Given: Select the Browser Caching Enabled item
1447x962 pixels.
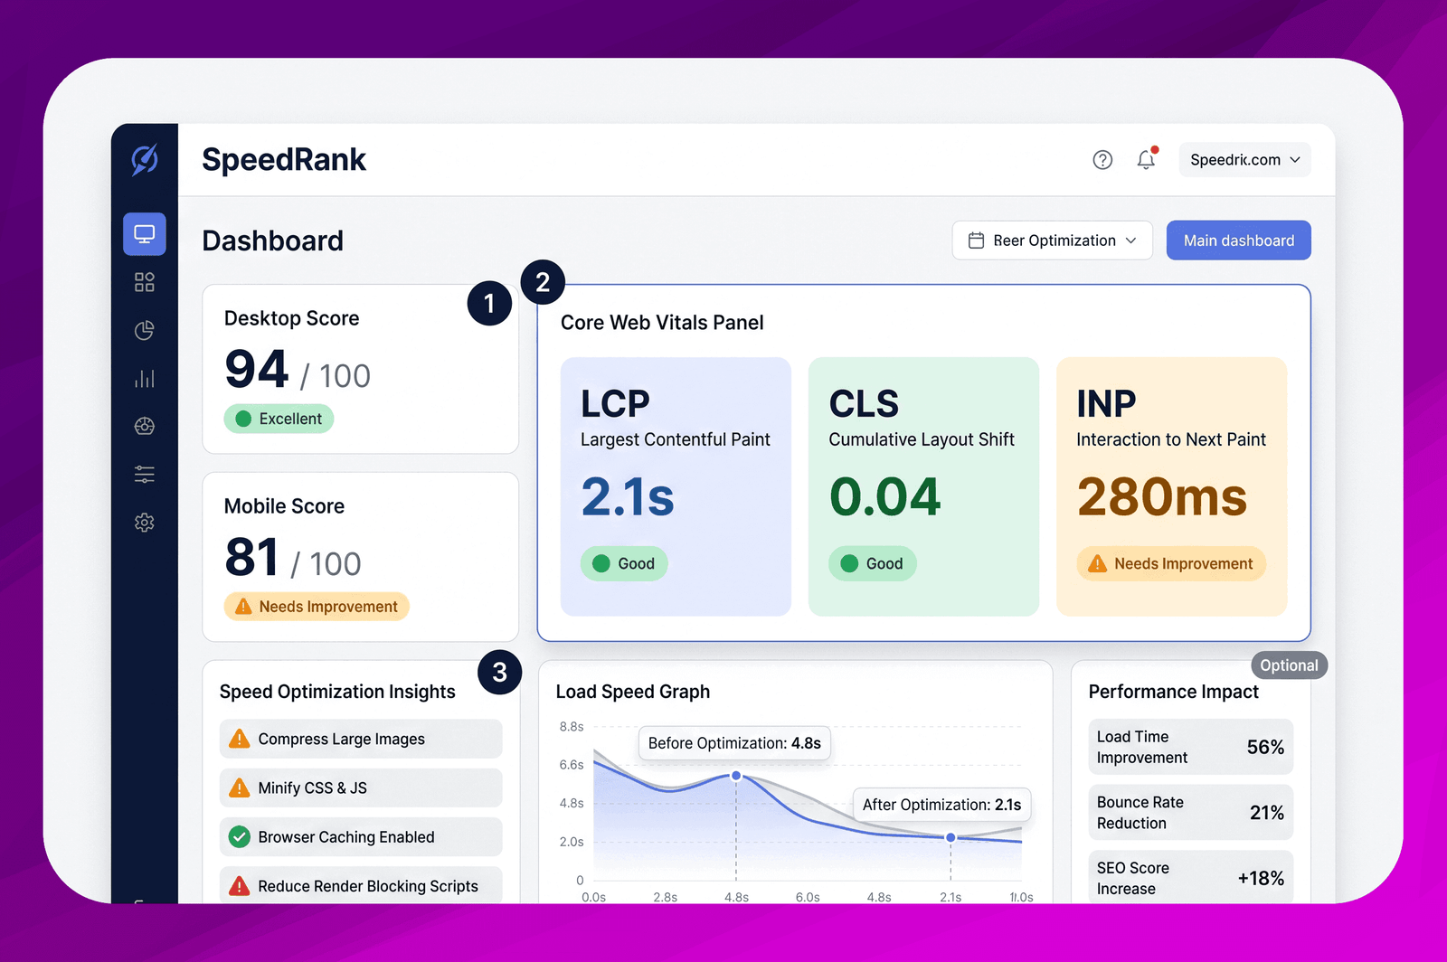Looking at the screenshot, I should coord(361,837).
